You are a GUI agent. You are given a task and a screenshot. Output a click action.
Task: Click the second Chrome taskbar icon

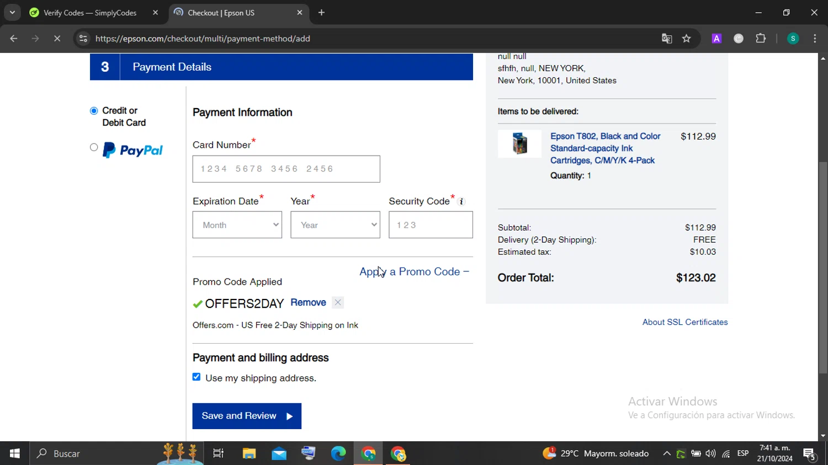[398, 453]
